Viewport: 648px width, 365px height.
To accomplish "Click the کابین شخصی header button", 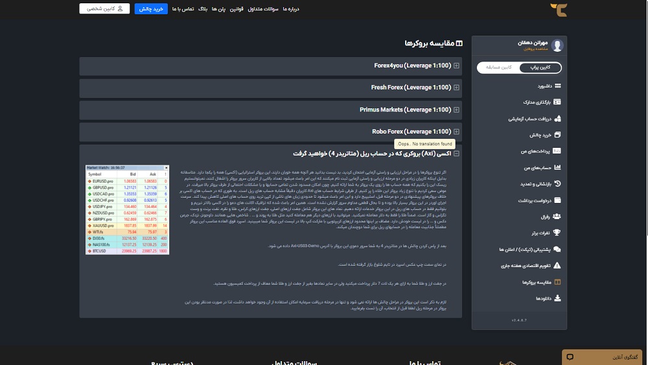I will tap(104, 8).
